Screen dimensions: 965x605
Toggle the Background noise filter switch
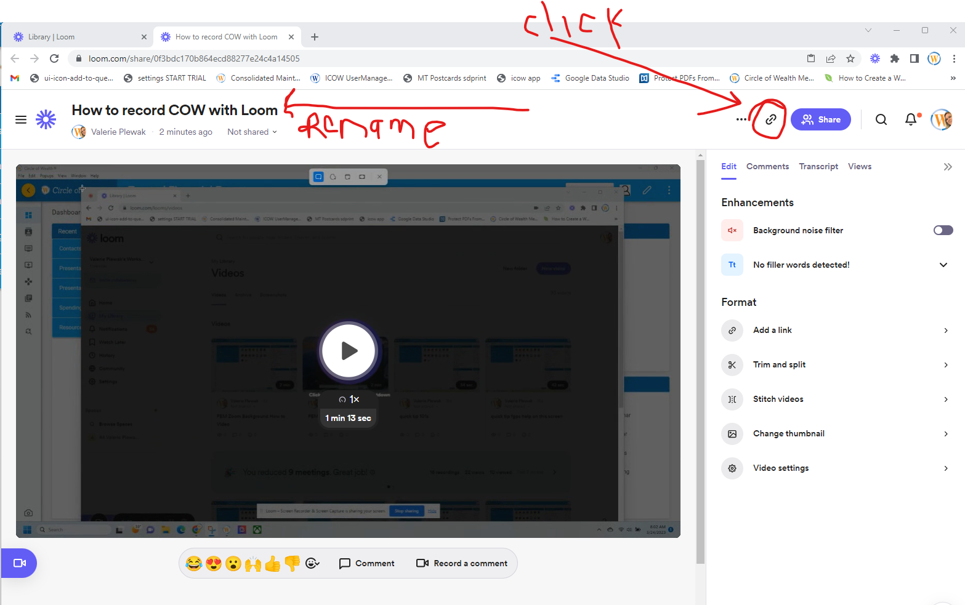943,230
